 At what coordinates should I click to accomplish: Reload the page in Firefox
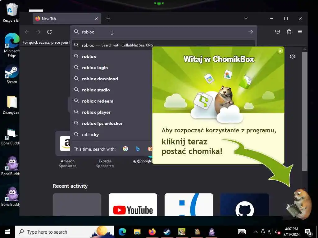coord(49,32)
